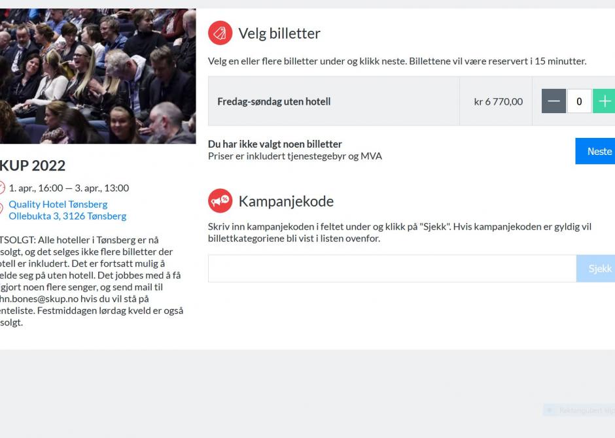Click the Sjekk button

(596, 269)
